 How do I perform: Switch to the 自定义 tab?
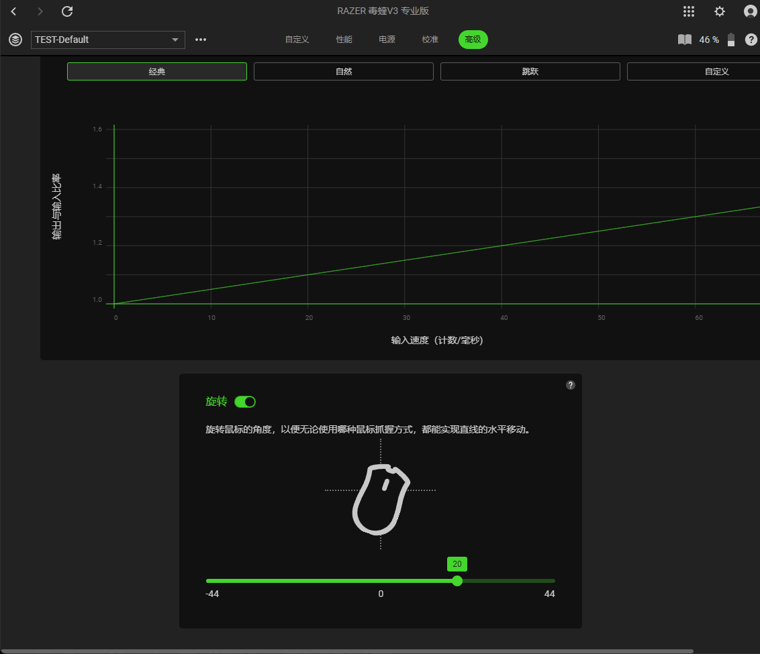[297, 40]
